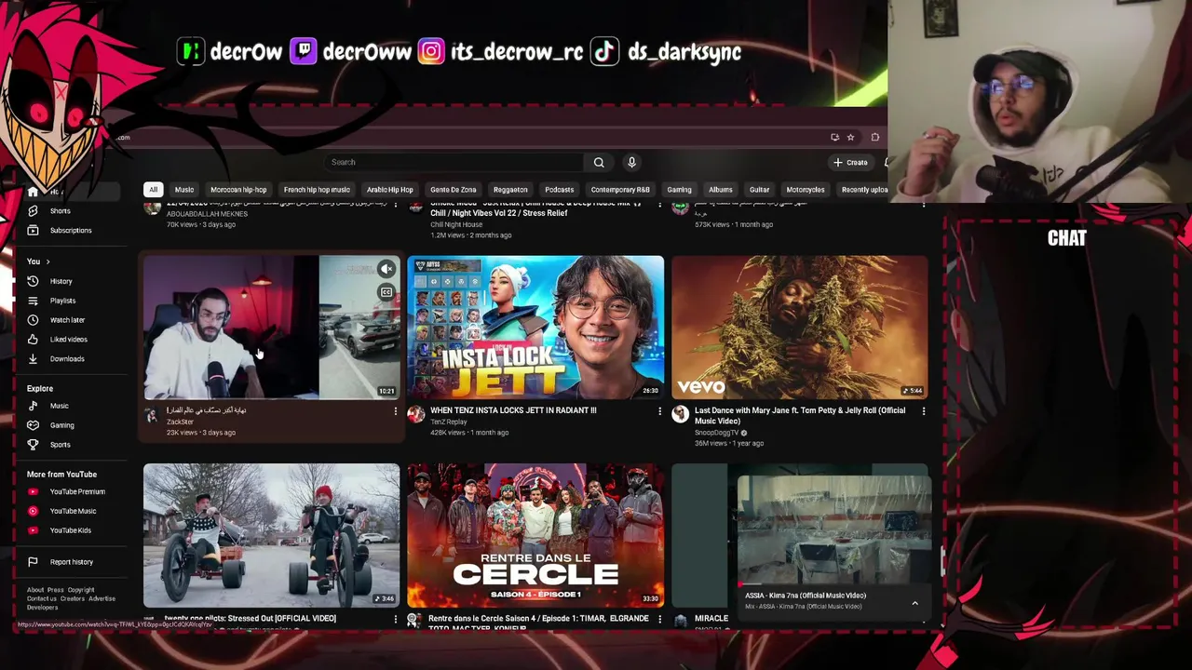This screenshot has width=1192, height=670.
Task: Play the INSTA LOCK JETT thumbnail
Action: coord(535,328)
